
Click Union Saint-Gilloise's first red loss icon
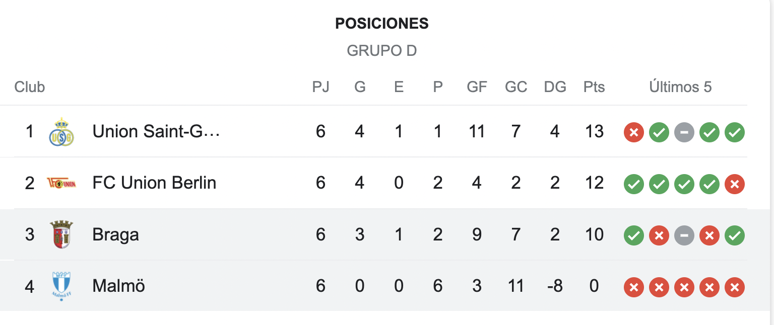(634, 133)
